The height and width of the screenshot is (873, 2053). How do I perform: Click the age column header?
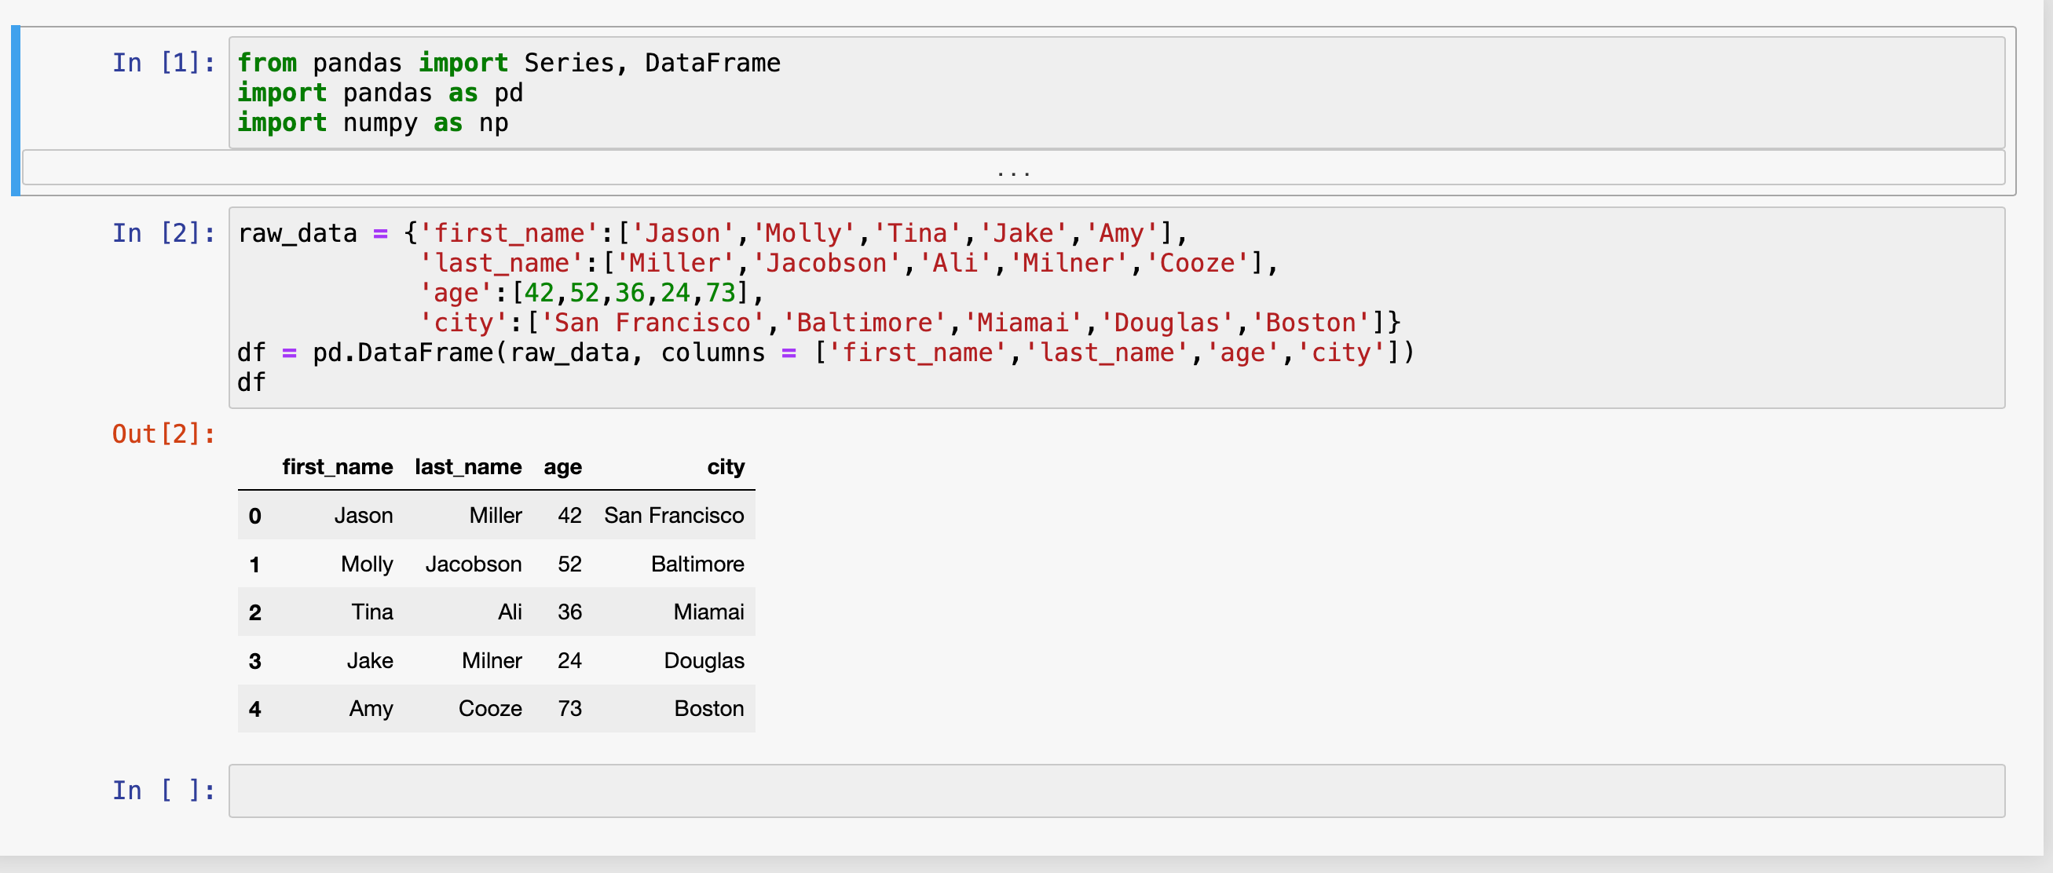tap(562, 467)
